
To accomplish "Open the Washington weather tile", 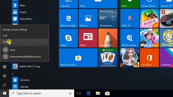I will point(108,18).
